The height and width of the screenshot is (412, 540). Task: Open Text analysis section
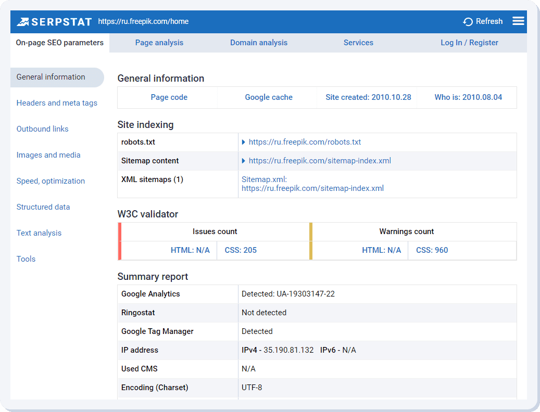pyautogui.click(x=39, y=233)
